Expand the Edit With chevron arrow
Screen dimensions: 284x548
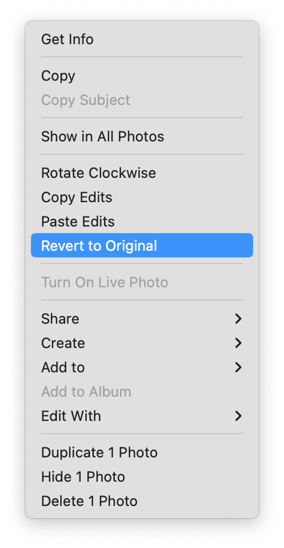238,416
